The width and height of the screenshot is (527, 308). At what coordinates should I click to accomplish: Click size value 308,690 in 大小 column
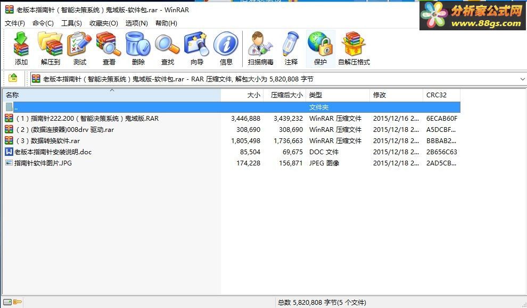click(249, 129)
